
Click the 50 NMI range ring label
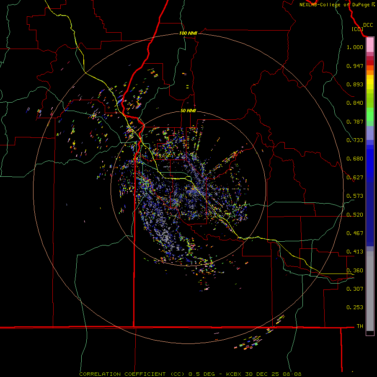coord(188,111)
